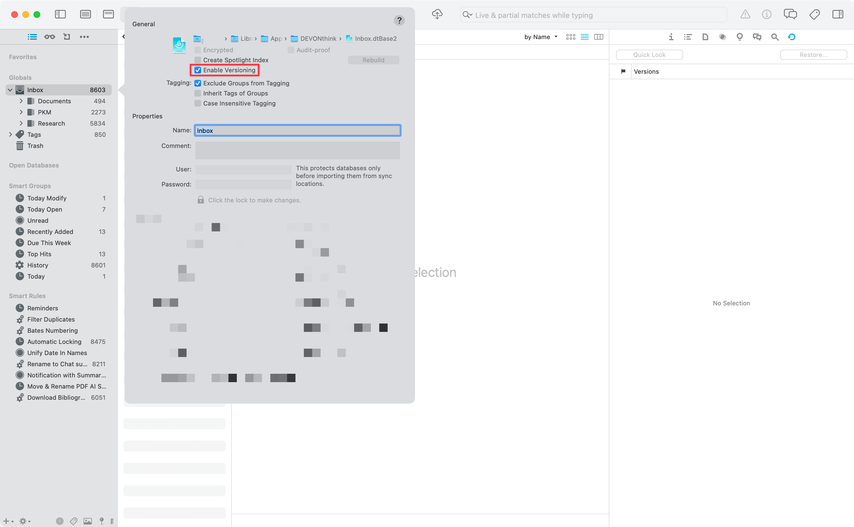Image resolution: width=854 pixels, height=527 pixels.
Task: Check Case Insensitive Tagging
Action: coord(198,103)
